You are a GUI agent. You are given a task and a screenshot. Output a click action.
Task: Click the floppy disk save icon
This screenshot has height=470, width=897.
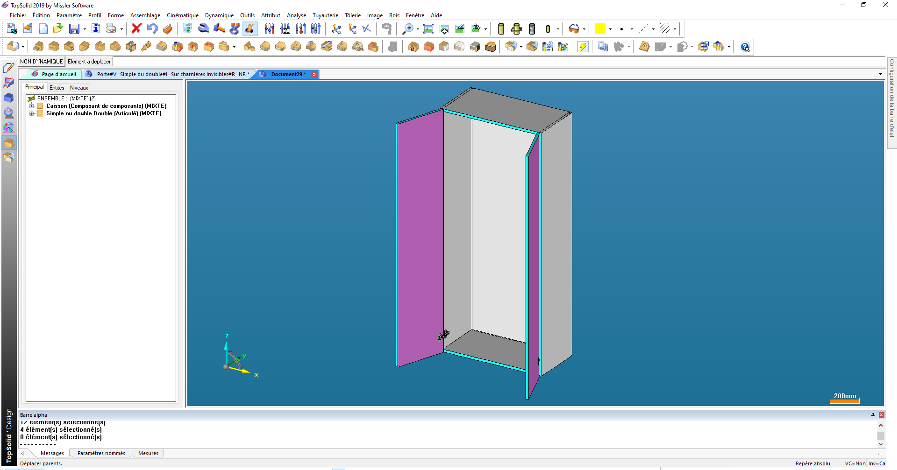coord(74,29)
